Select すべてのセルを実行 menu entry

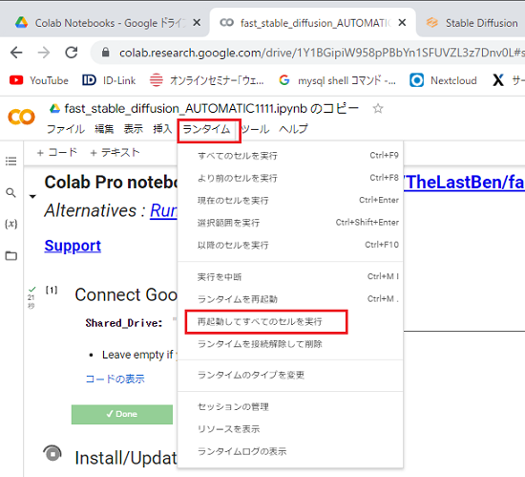coord(238,156)
